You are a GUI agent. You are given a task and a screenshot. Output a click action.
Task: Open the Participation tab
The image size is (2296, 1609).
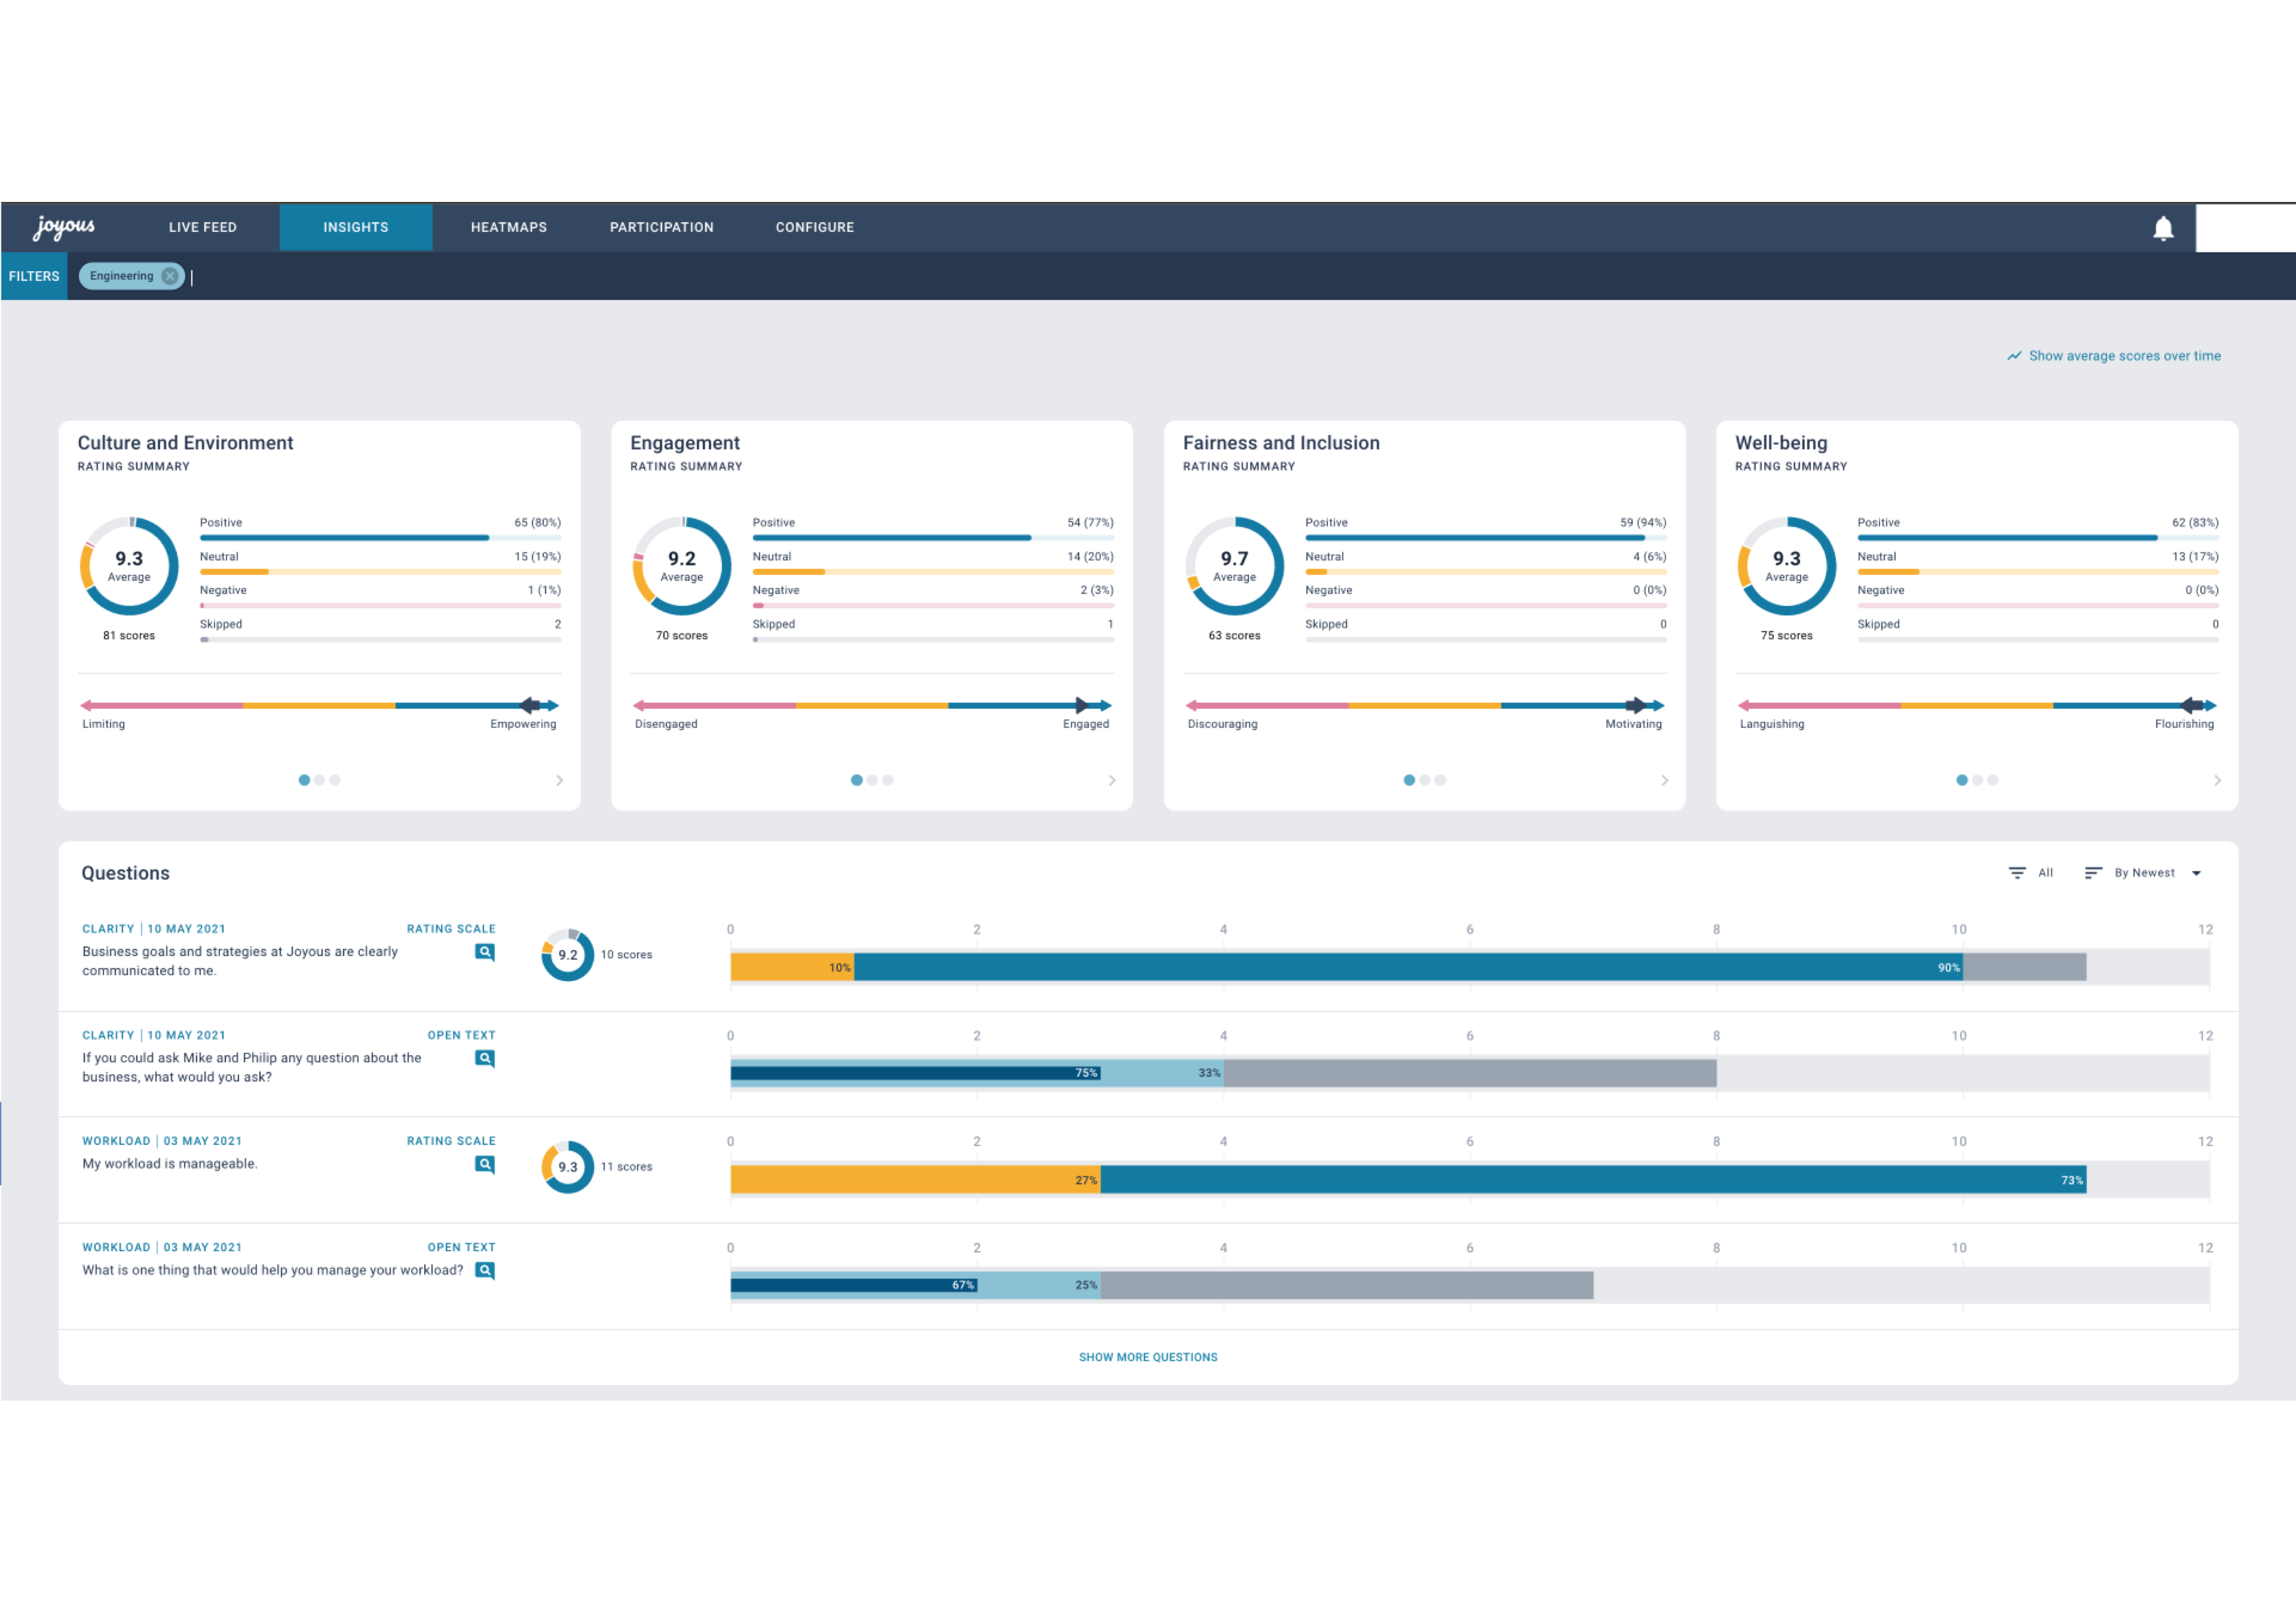[x=661, y=227]
